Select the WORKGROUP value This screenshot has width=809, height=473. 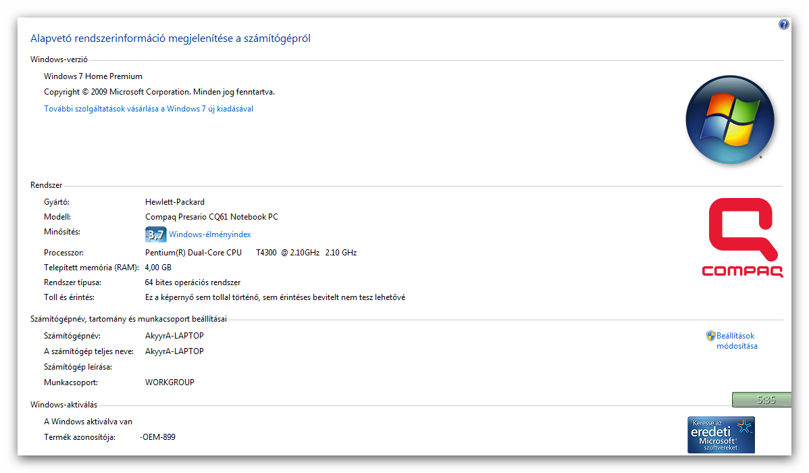point(169,382)
